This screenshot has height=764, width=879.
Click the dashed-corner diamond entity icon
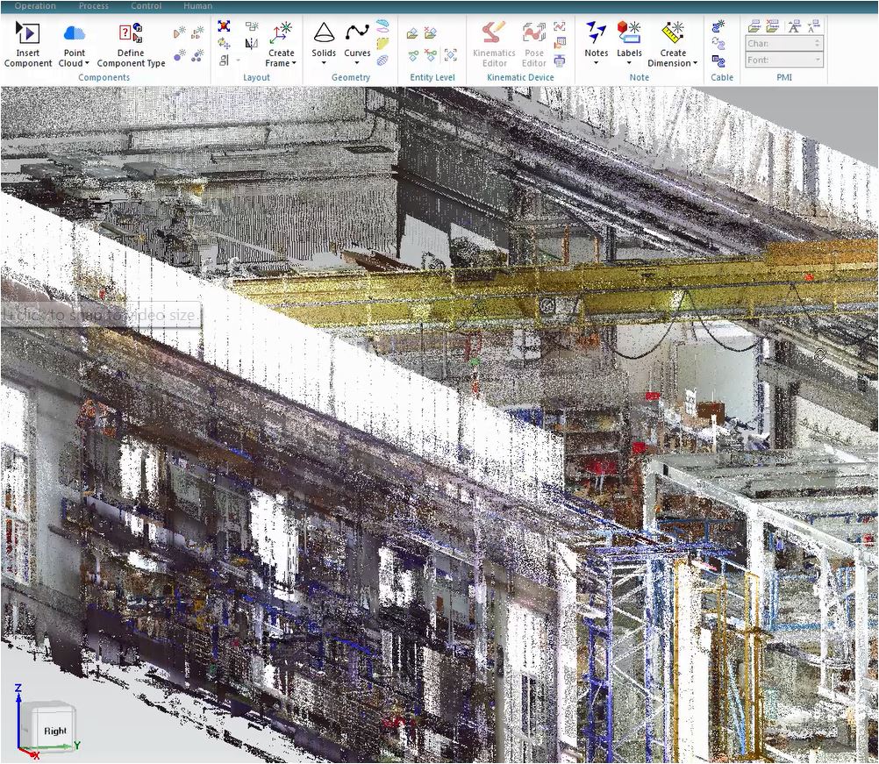click(x=450, y=55)
